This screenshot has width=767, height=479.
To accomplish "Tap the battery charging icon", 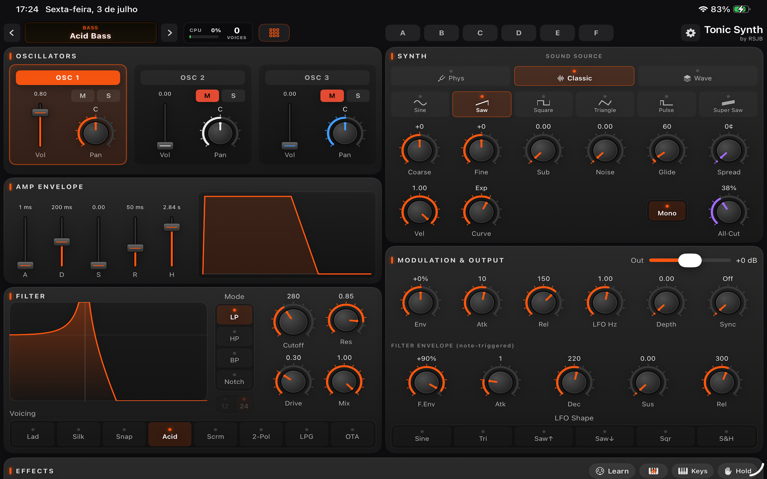I will click(742, 9).
